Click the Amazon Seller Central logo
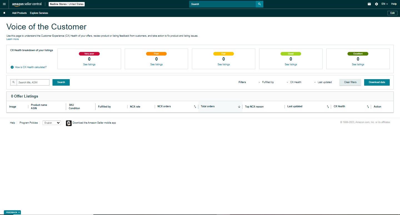Viewport: 400px width, 215px height. coord(27,4)
